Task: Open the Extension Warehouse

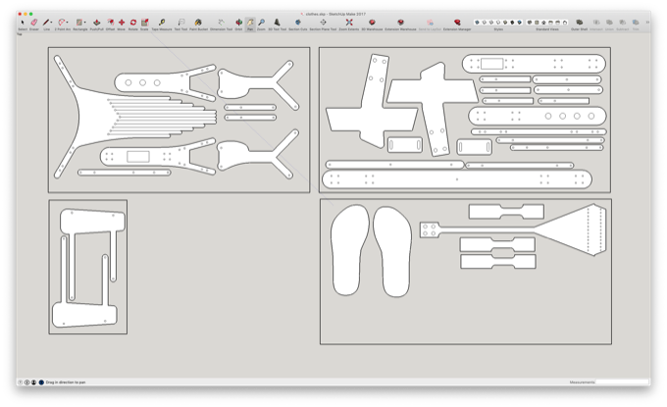Action: tap(400, 23)
